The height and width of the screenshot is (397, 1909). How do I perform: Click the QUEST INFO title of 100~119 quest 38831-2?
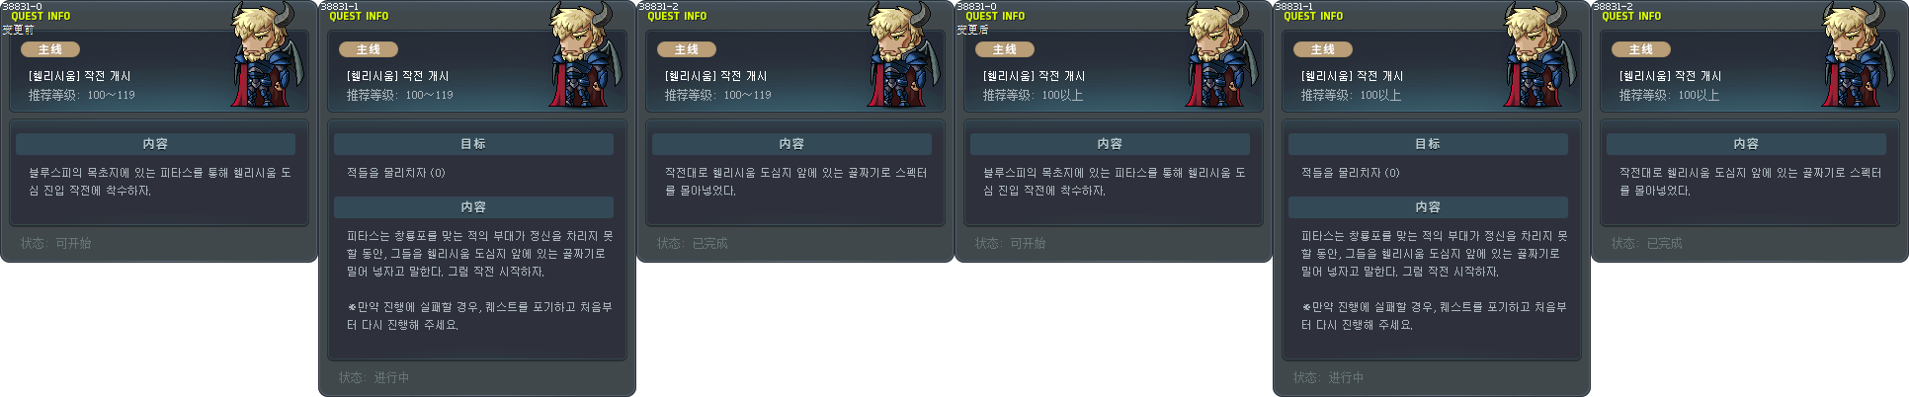[x=677, y=16]
